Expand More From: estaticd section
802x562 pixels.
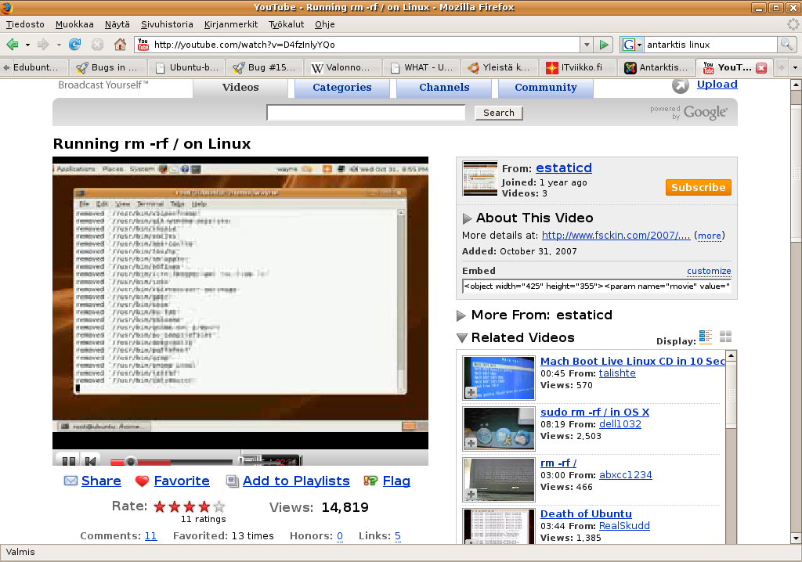tap(461, 315)
